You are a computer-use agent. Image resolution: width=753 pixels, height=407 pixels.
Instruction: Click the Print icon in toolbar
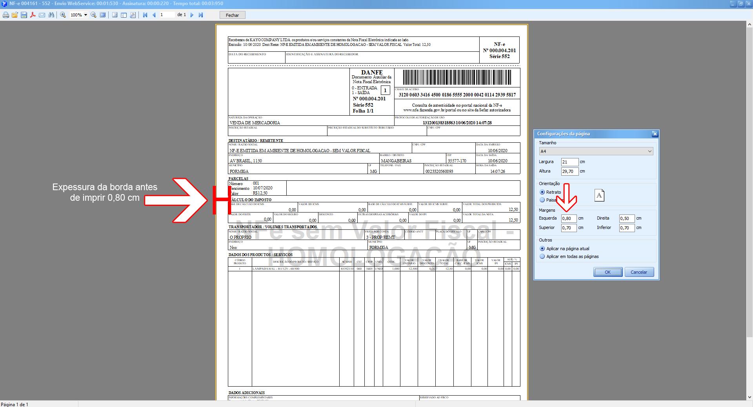pos(6,15)
